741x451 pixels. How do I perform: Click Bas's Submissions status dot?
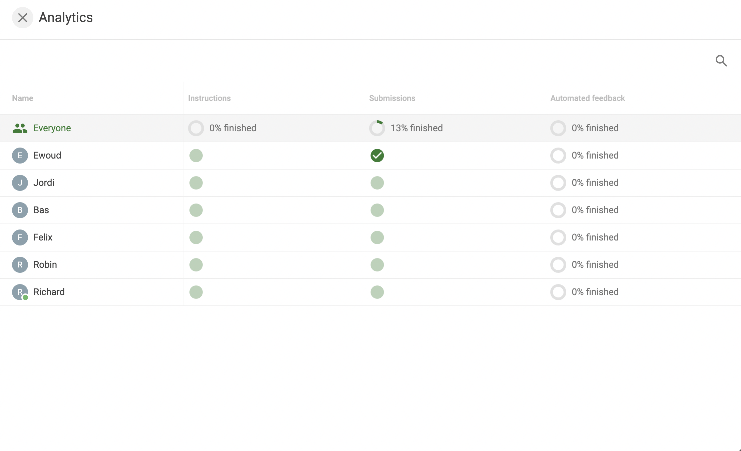click(x=377, y=210)
